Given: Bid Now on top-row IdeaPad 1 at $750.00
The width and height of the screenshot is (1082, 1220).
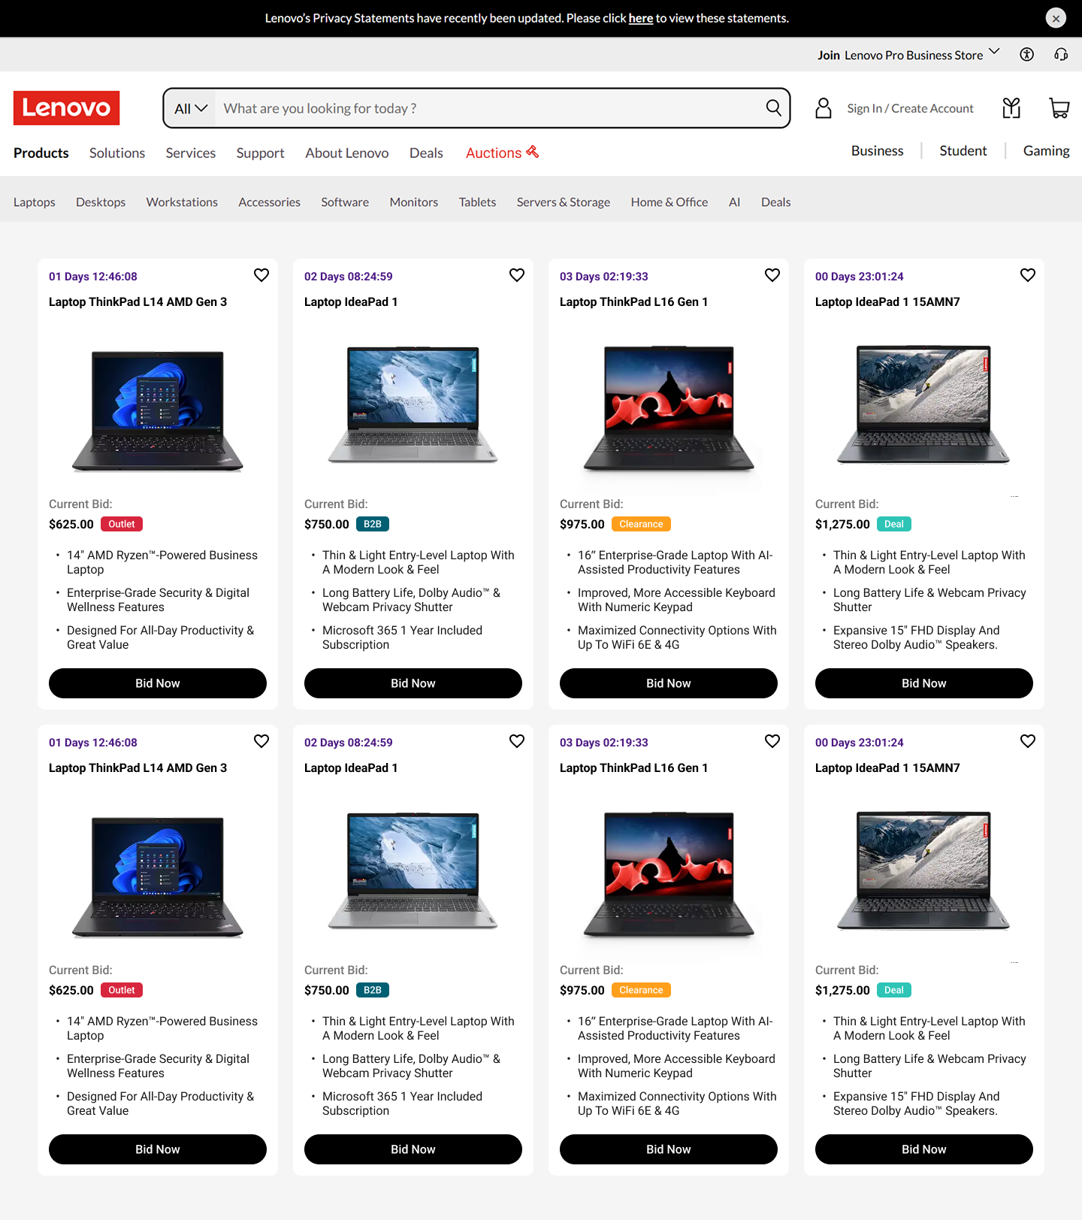Looking at the screenshot, I should pos(413,683).
